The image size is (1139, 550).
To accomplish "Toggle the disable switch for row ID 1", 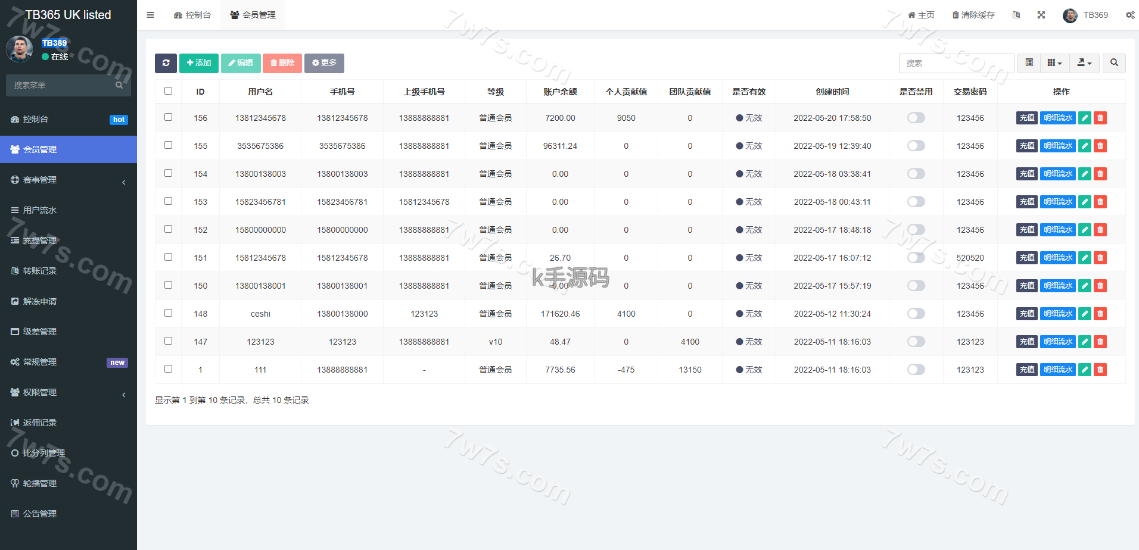I will 916,370.
